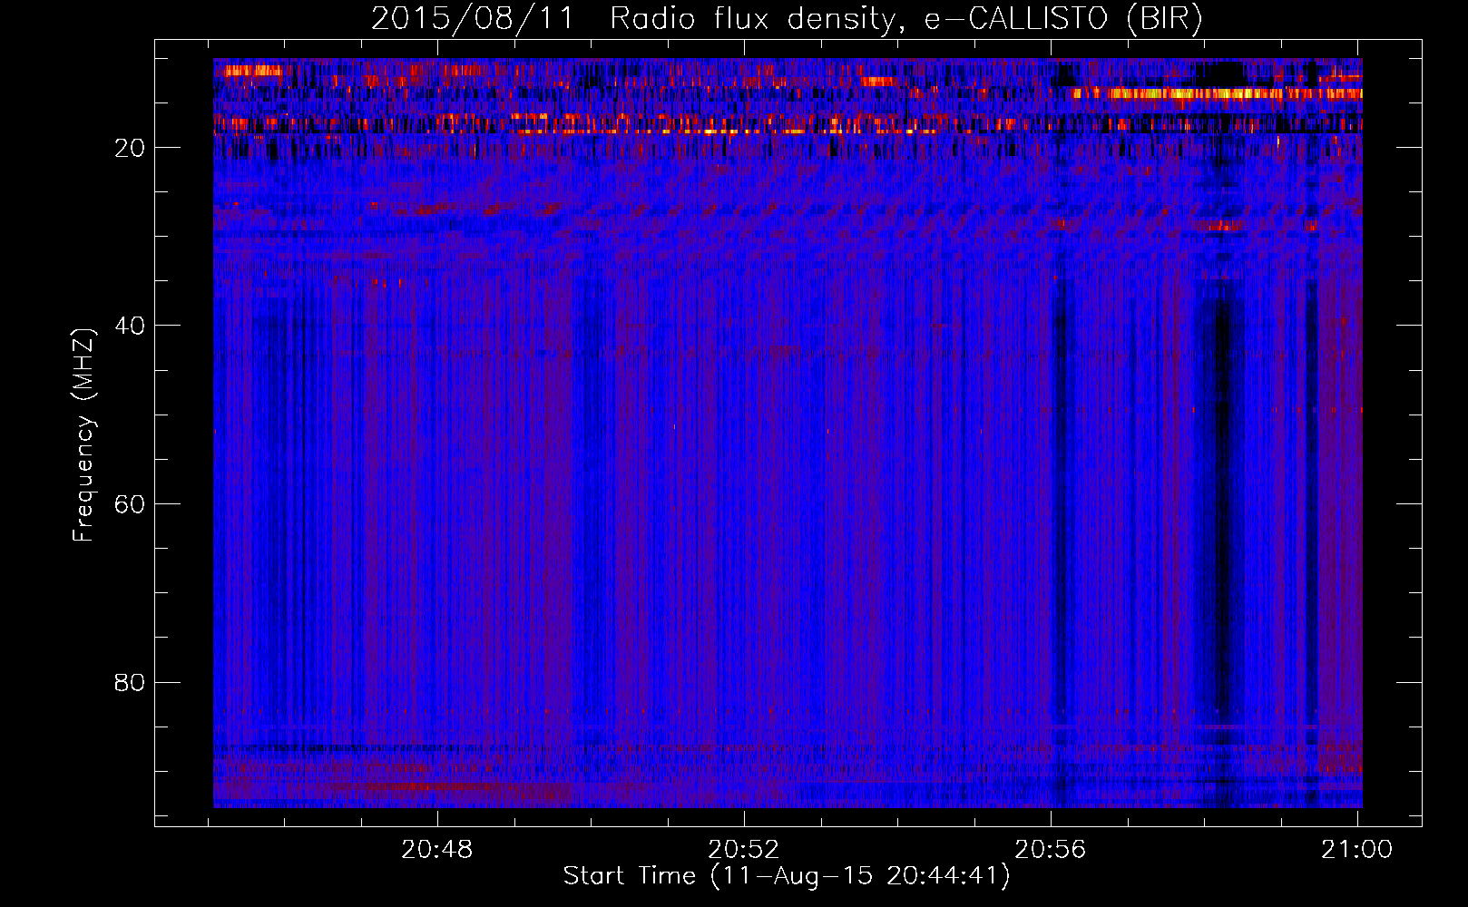1468x907 pixels.
Task: Click the plot title text e-CALLISTO (BIR)
Action: pyautogui.click(x=1063, y=19)
